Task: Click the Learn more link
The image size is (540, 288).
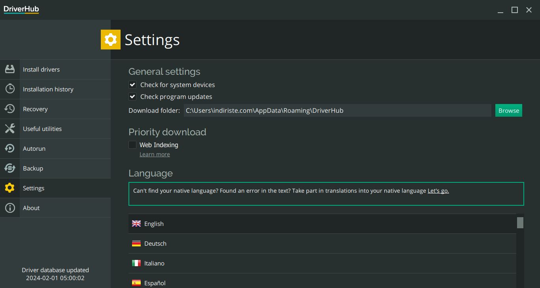Action: (x=155, y=154)
